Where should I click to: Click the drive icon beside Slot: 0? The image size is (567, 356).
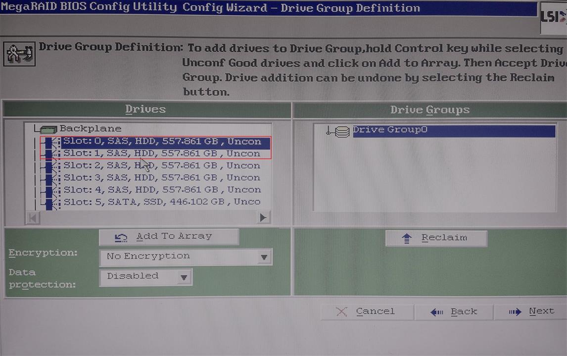50,143
